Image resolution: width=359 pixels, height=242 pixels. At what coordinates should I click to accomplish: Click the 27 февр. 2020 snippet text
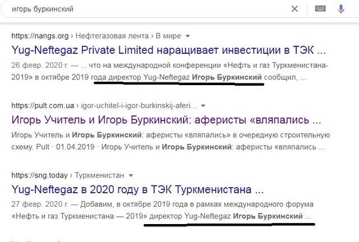(40, 204)
